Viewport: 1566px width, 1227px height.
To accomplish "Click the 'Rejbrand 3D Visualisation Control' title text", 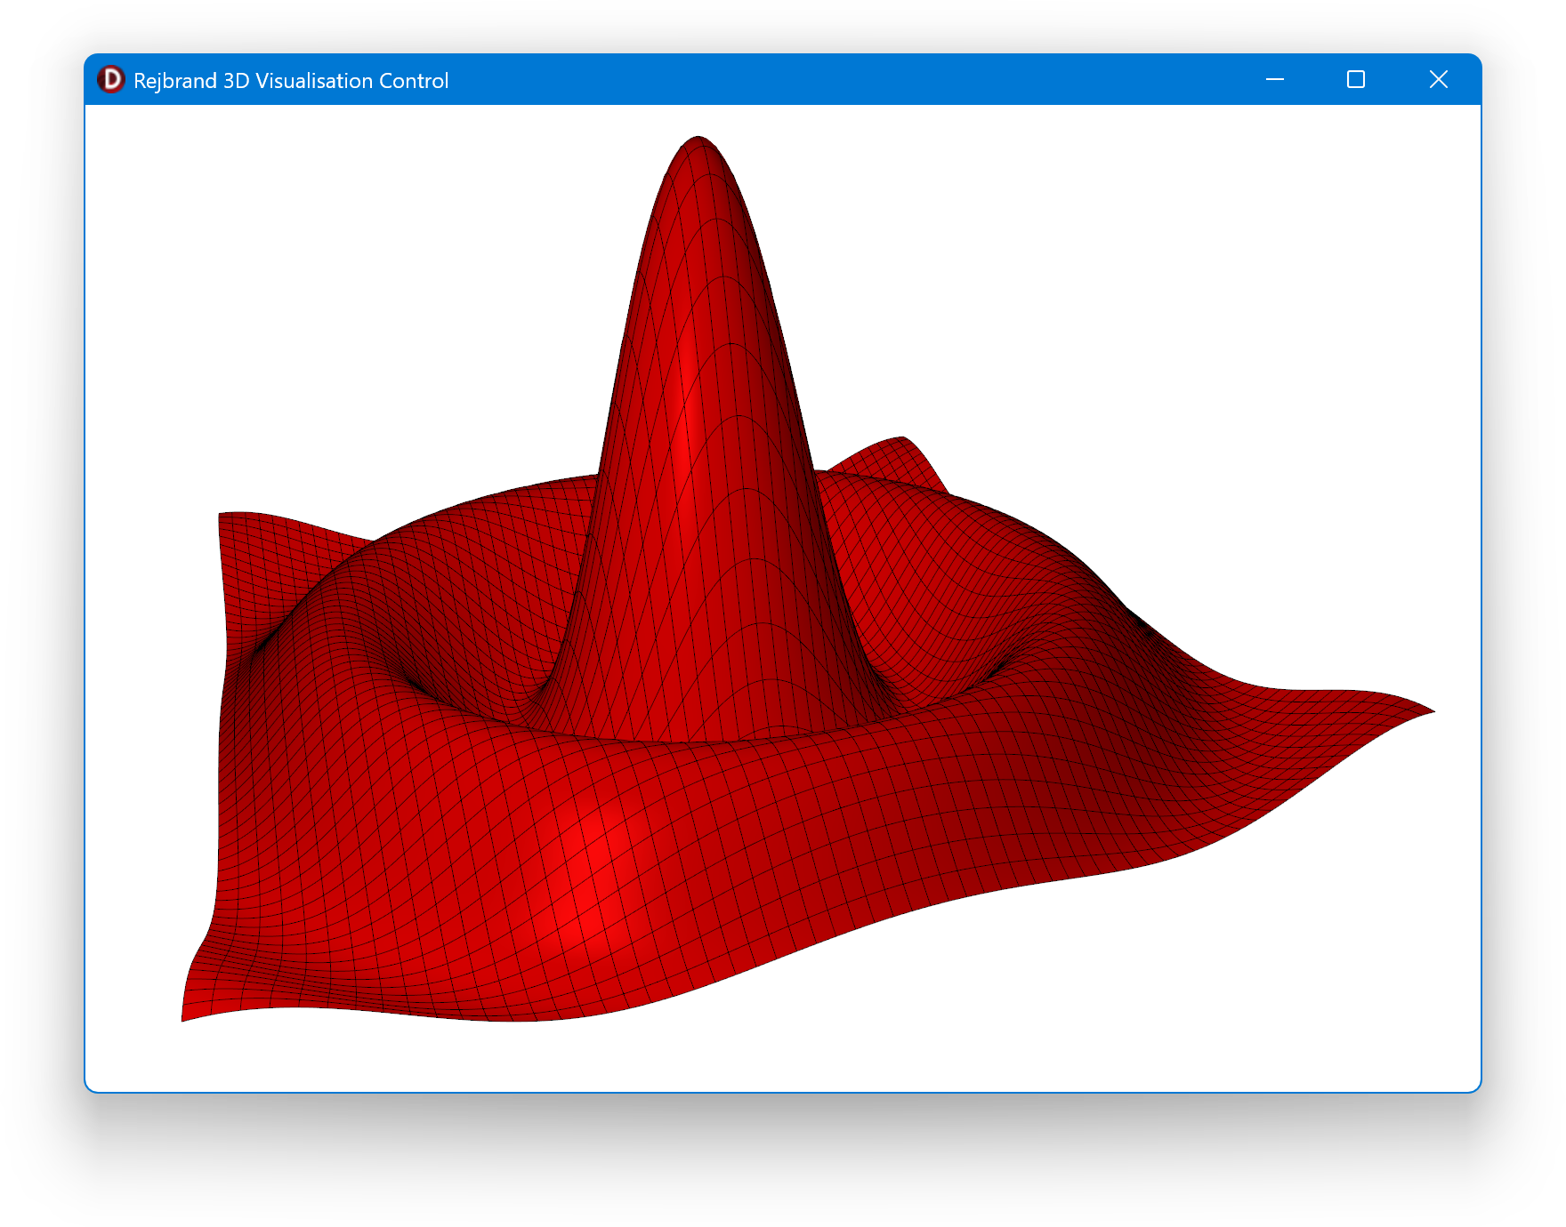I will [290, 81].
